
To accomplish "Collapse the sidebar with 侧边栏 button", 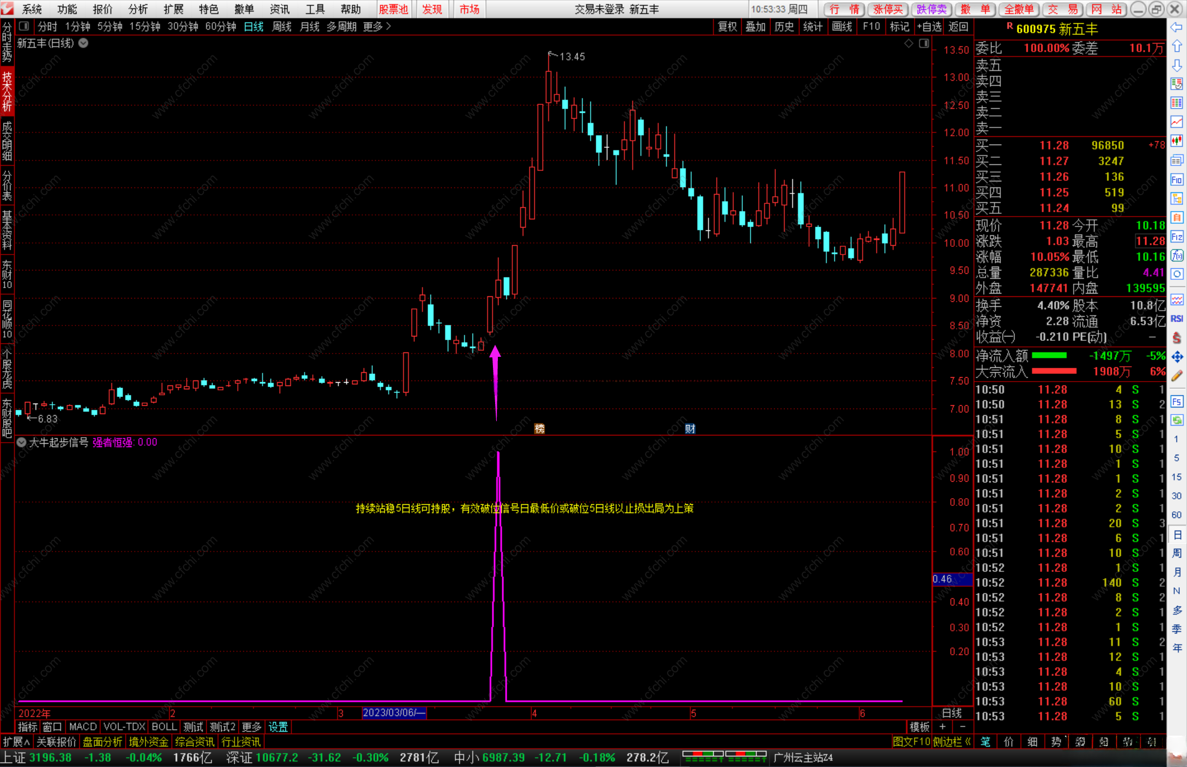I will coord(952,742).
